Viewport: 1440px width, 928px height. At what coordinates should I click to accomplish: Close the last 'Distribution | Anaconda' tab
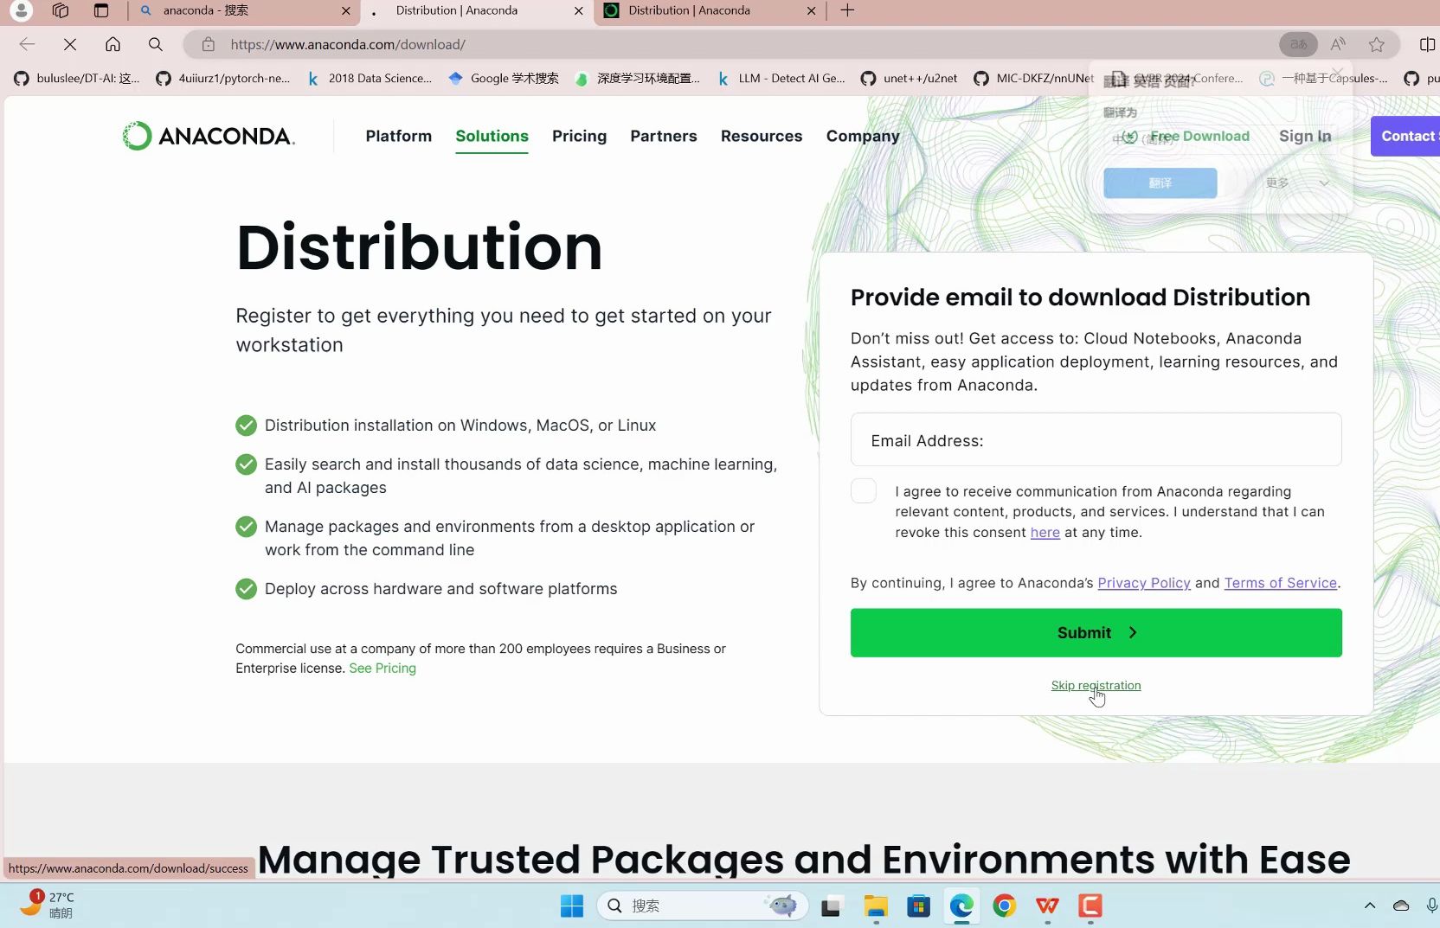[811, 11]
